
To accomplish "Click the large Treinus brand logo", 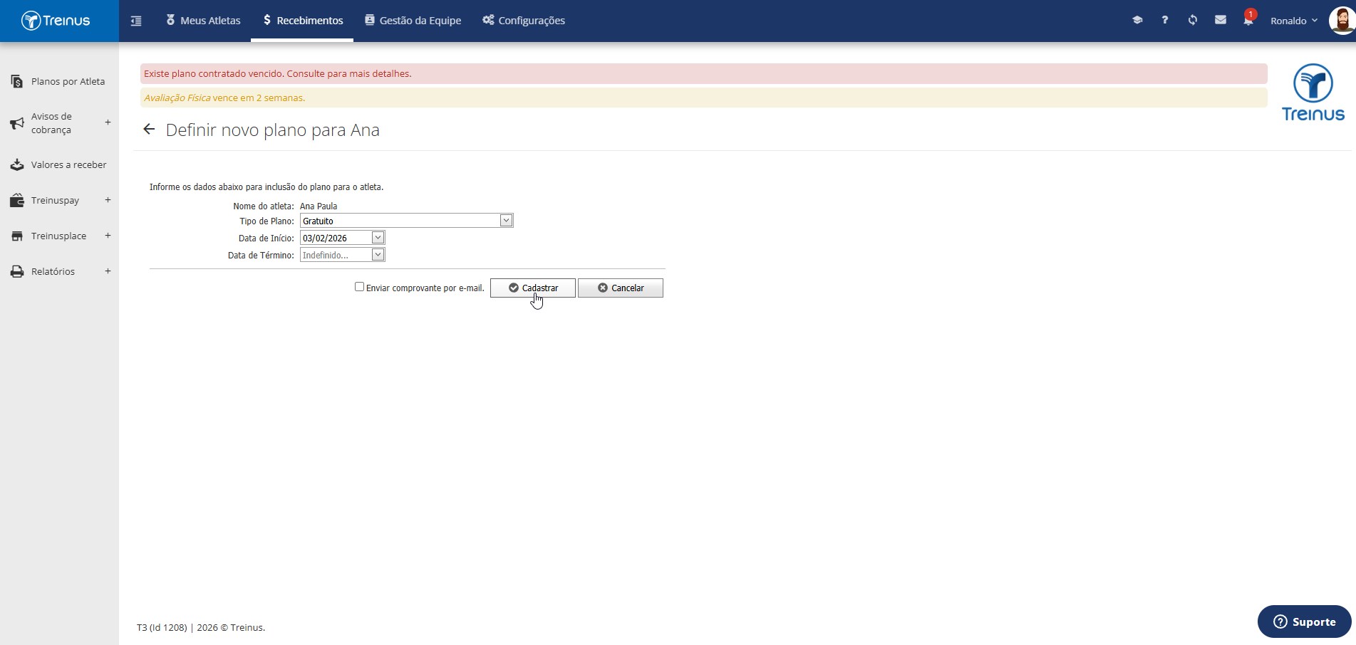I will pos(1313,93).
